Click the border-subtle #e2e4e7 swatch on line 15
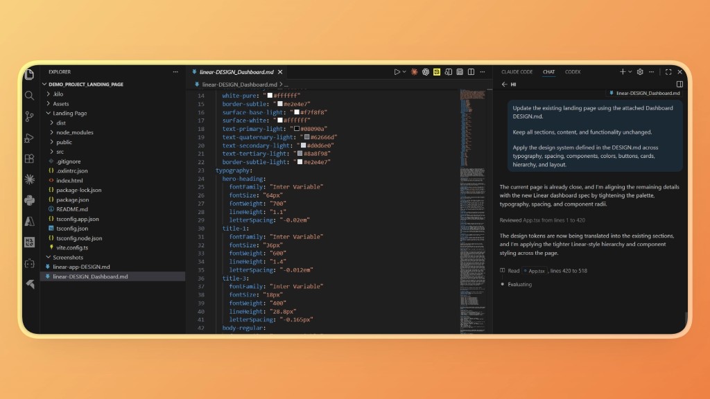Image resolution: width=710 pixels, height=399 pixels. [x=280, y=104]
